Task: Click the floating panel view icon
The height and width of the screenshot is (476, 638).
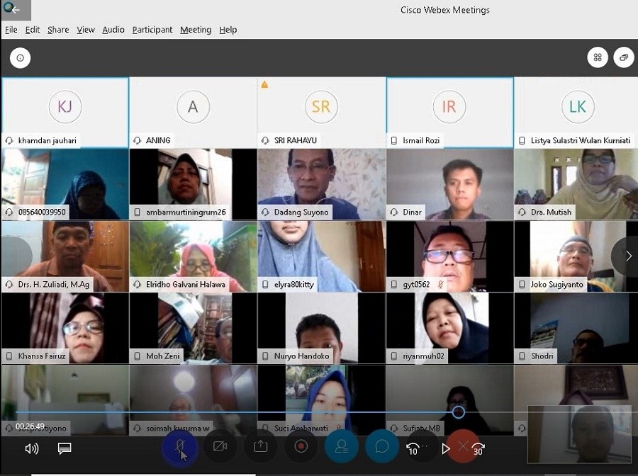Action: point(624,57)
